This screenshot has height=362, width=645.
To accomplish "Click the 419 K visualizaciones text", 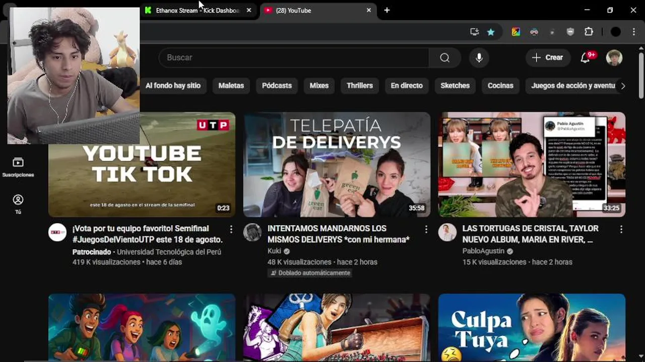I will tap(106, 262).
